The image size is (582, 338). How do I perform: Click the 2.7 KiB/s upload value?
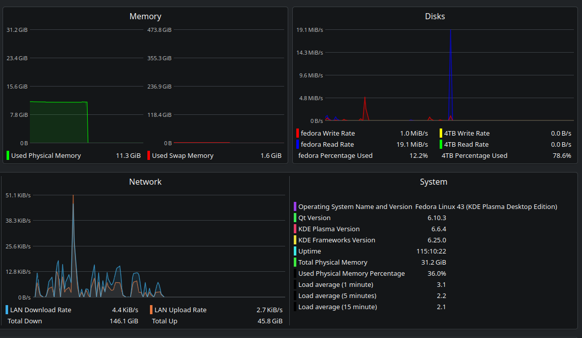click(269, 310)
